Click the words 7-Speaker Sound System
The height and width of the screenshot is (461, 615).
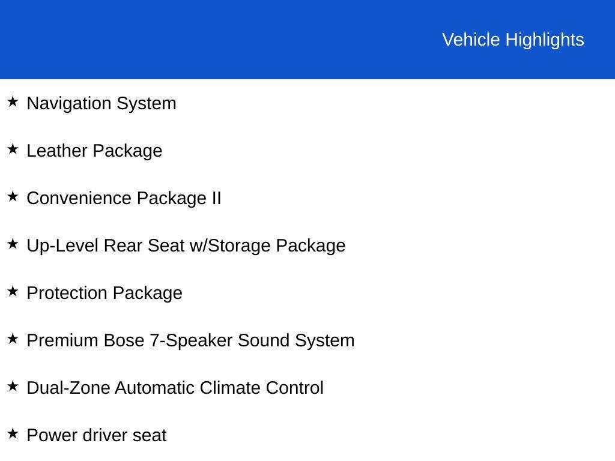(252, 340)
